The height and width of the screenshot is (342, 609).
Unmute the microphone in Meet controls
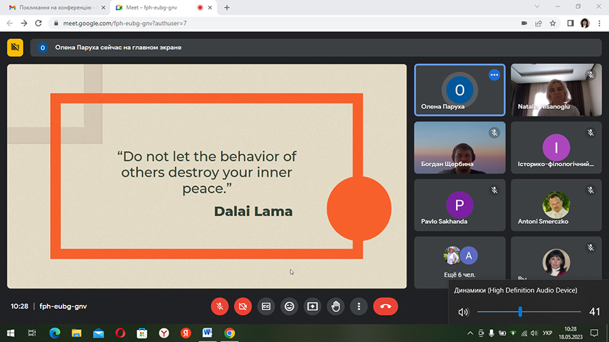(x=219, y=306)
